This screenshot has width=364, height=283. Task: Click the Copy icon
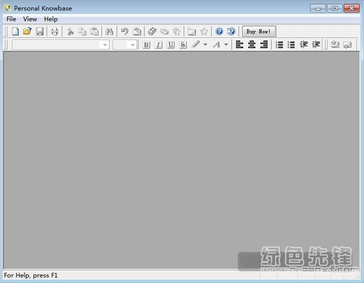click(x=82, y=31)
